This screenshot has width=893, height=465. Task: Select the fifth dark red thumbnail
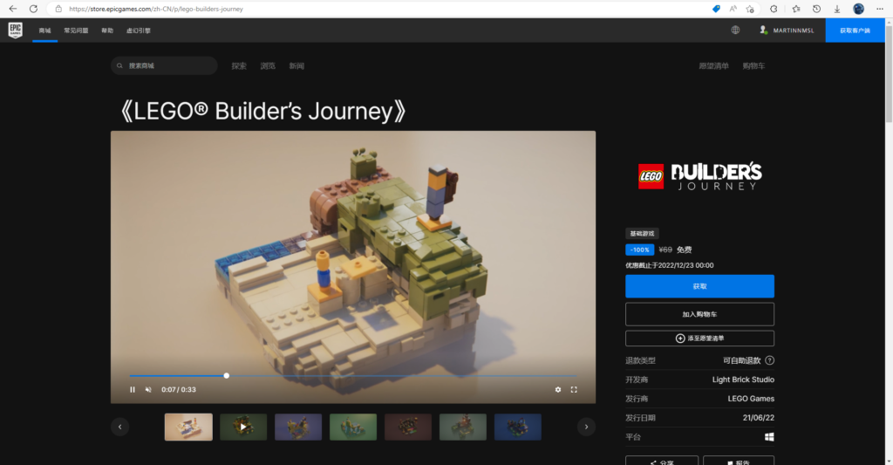[408, 427]
